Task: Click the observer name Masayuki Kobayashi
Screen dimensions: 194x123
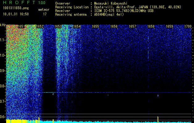Action: pos(111,3)
